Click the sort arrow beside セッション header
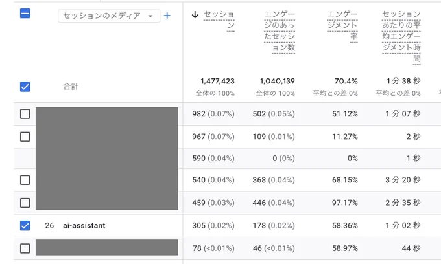 click(x=195, y=15)
